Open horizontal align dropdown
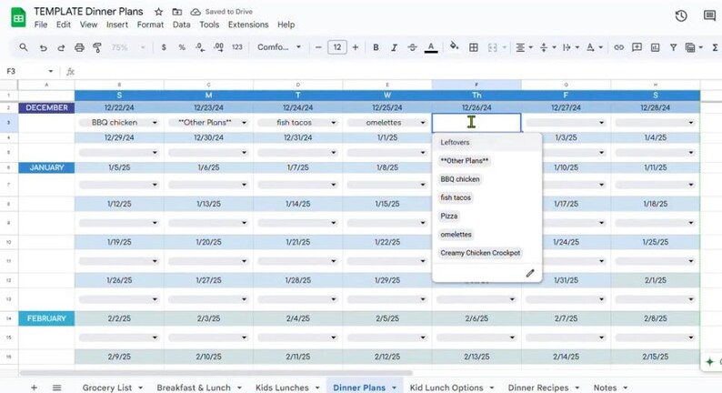The image size is (722, 393). 524,47
